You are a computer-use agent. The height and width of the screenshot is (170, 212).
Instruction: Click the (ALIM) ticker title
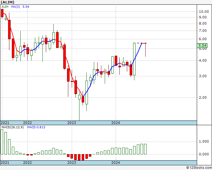coord(7,2)
